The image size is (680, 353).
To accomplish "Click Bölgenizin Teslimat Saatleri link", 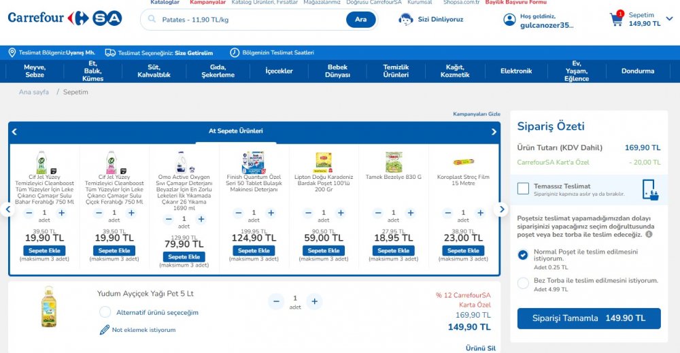I will click(278, 52).
